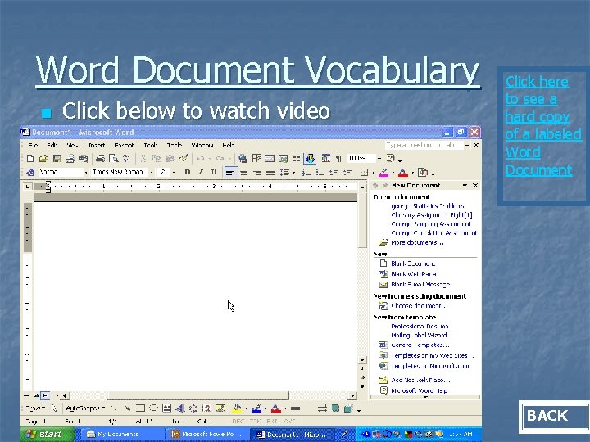Click the Numbering list icon
590x442 pixels.
[x=306, y=173]
